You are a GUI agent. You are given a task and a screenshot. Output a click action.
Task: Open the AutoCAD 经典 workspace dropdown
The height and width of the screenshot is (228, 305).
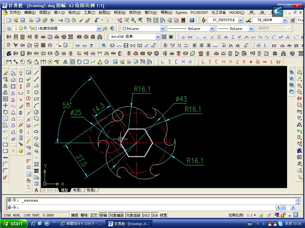[x=158, y=37]
